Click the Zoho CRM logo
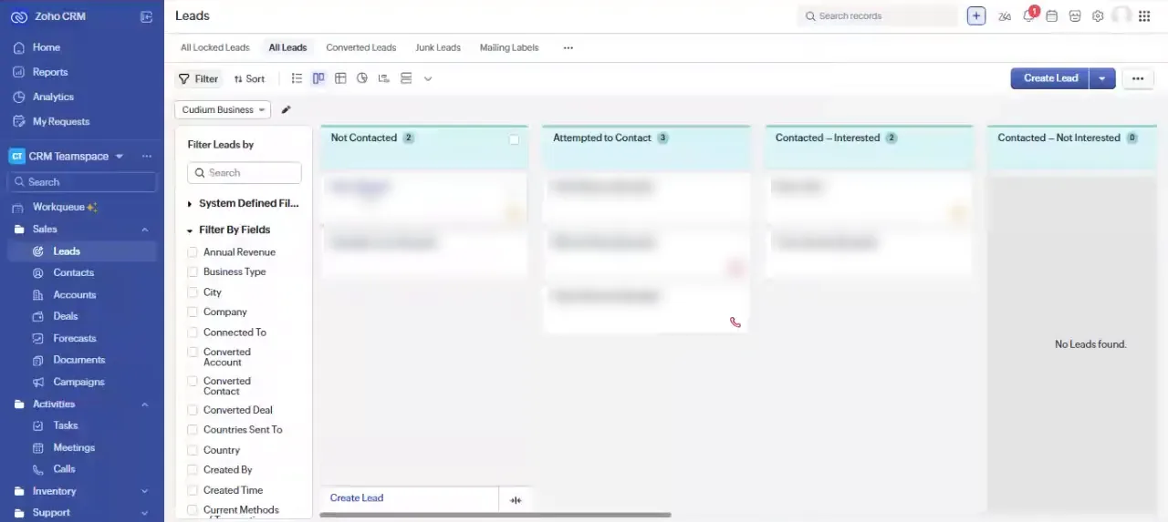Viewport: 1168px width, 522px height. [x=18, y=16]
